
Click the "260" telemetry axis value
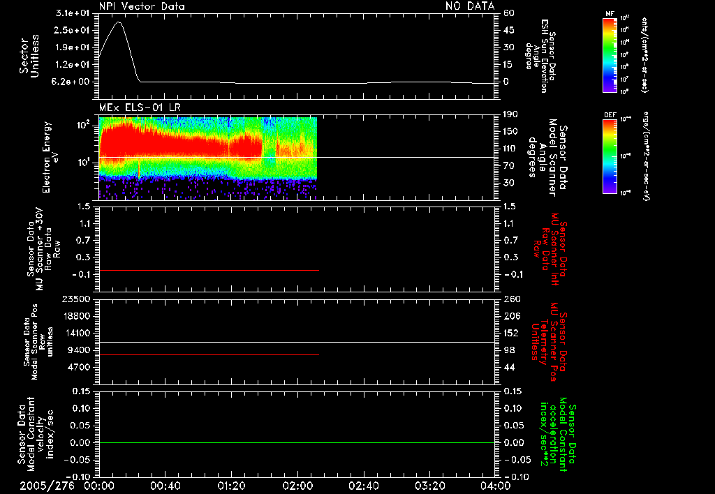pyautogui.click(x=512, y=299)
